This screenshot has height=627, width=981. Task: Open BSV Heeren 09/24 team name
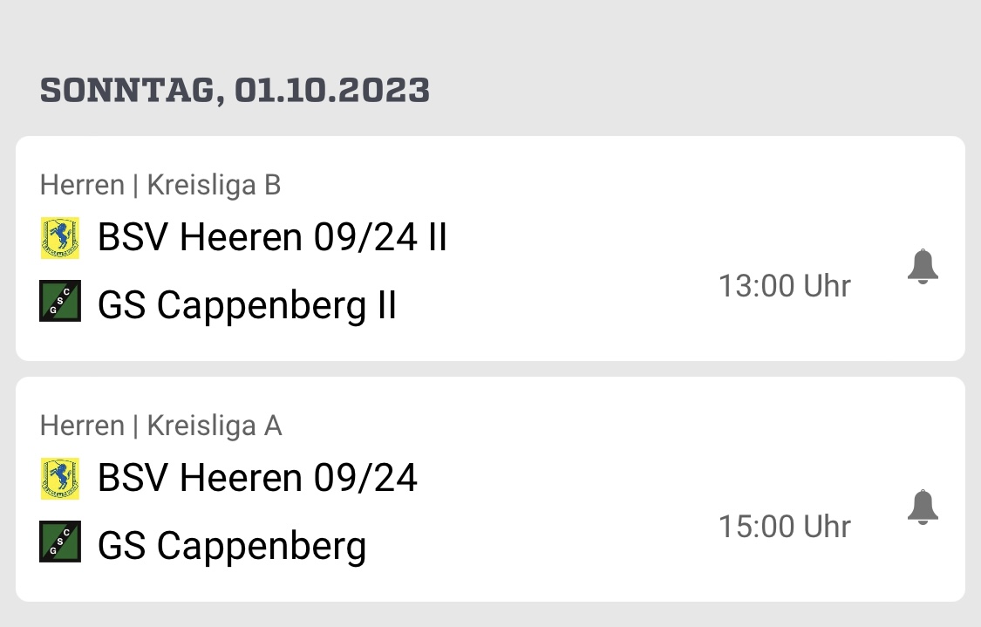[x=258, y=478]
